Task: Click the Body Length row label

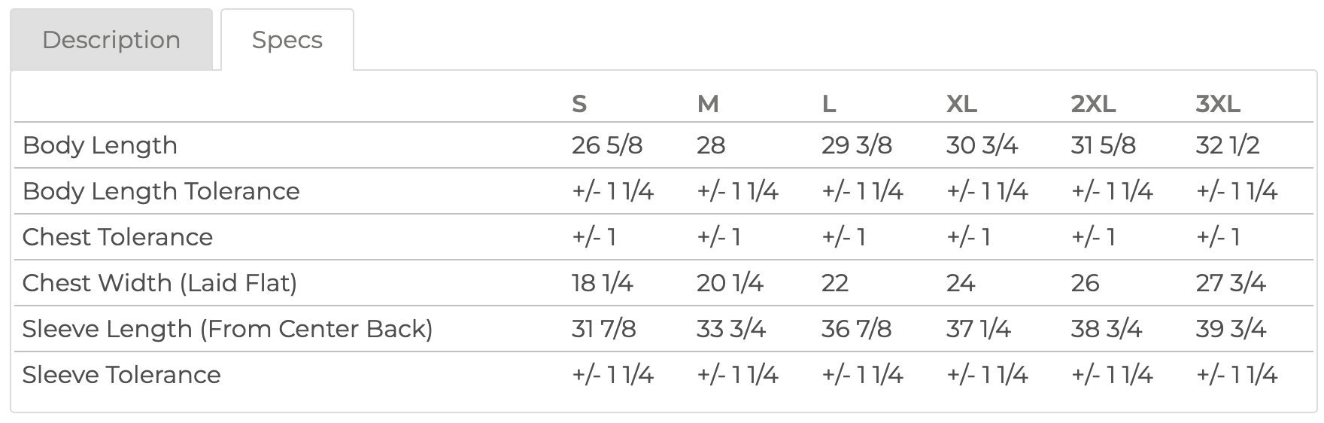Action: [x=100, y=145]
